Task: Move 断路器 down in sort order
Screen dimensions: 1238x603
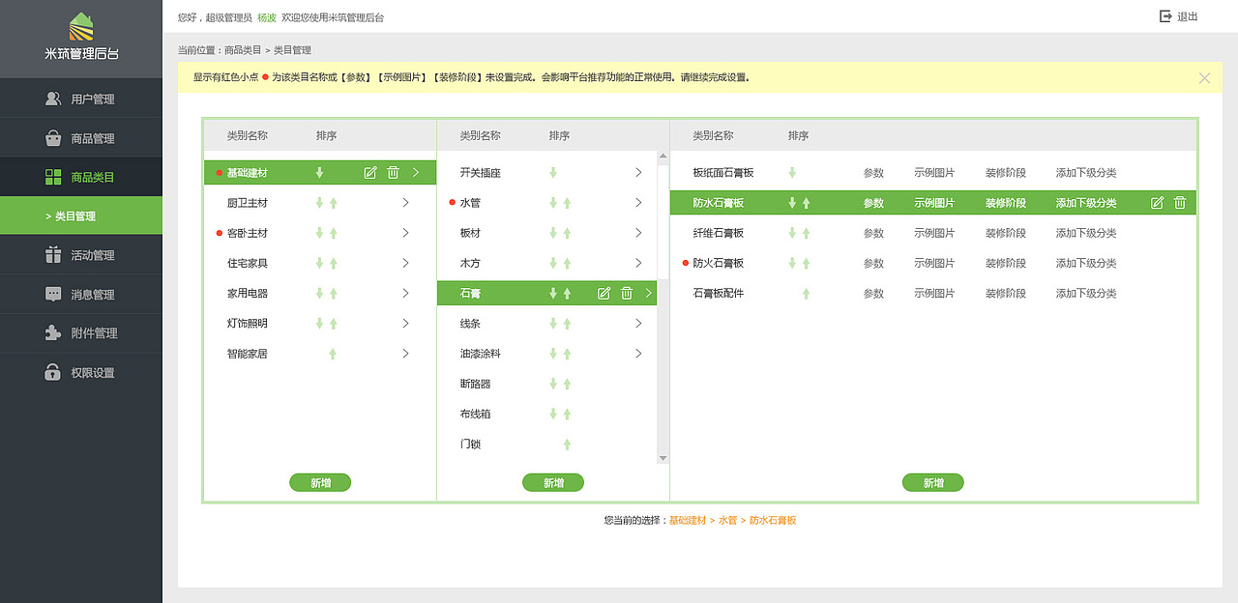Action: tap(553, 384)
